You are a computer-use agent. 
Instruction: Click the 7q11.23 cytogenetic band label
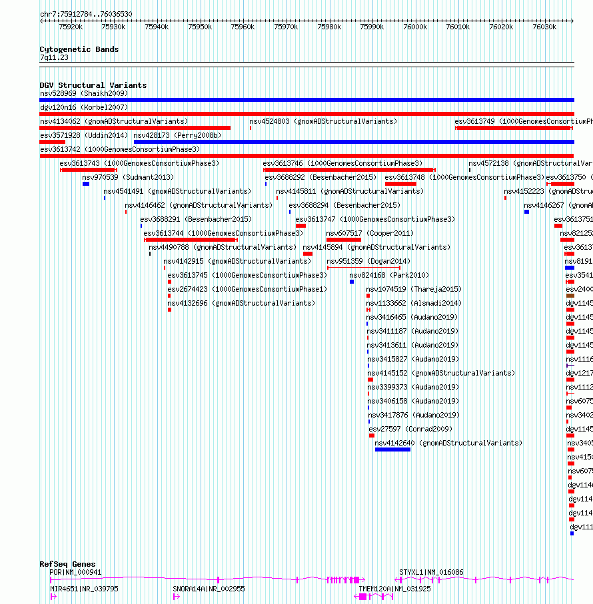click(55, 57)
